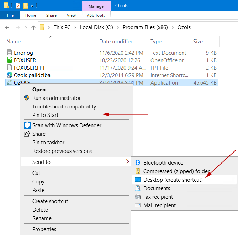
Task: Open Properties from the context menu
Action: pyautogui.click(x=44, y=229)
